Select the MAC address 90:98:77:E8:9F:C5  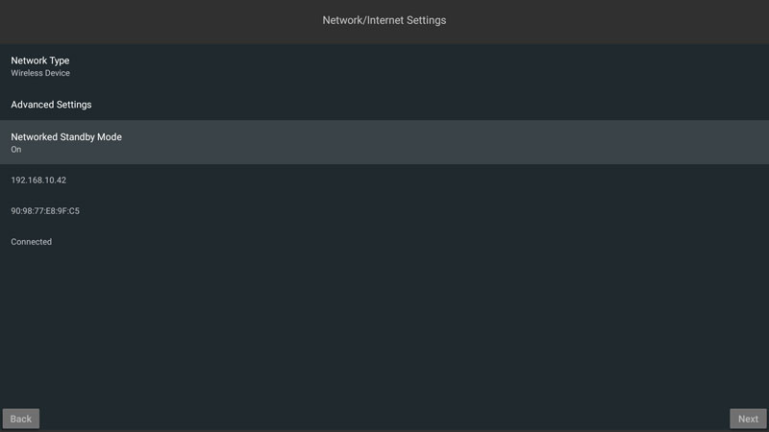[45, 211]
